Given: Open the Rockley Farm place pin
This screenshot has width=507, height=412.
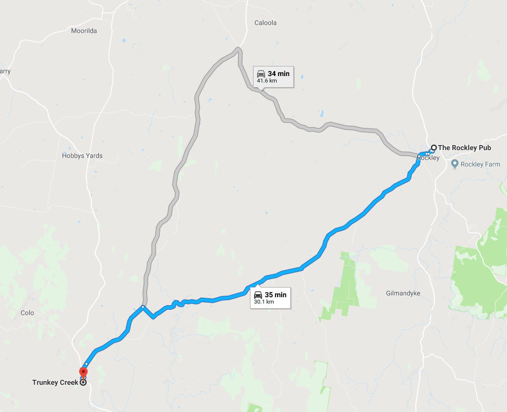Looking at the screenshot, I should point(455,164).
